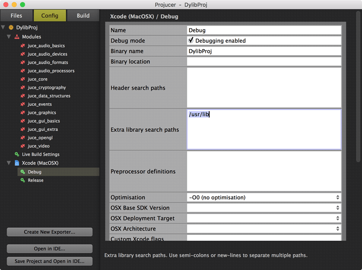This screenshot has width=362, height=270.
Task: Select the juce_audio_devices module icon
Action: [23, 54]
